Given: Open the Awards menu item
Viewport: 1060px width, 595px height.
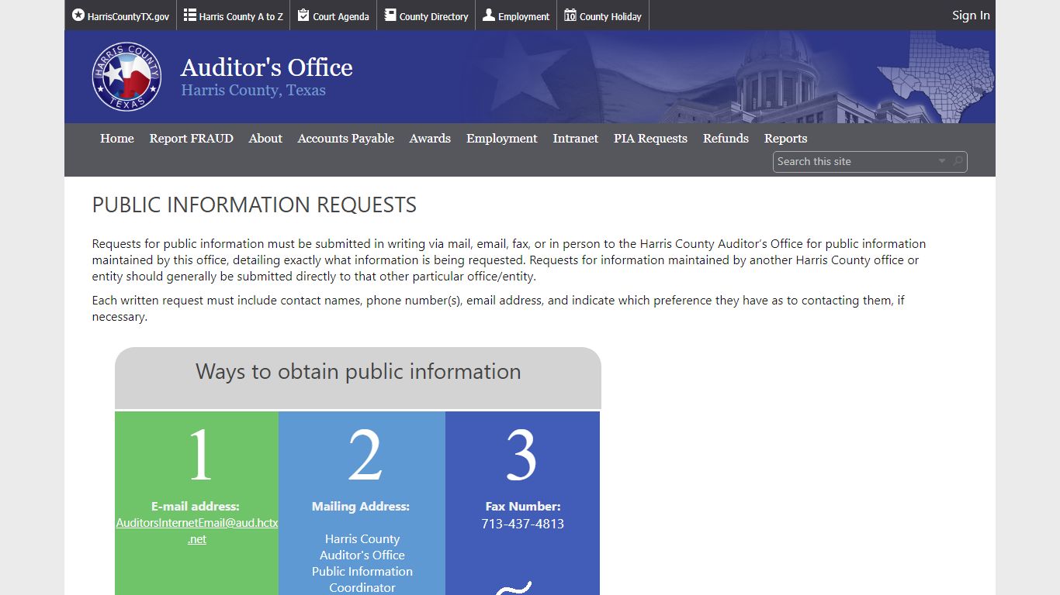Looking at the screenshot, I should pyautogui.click(x=430, y=138).
